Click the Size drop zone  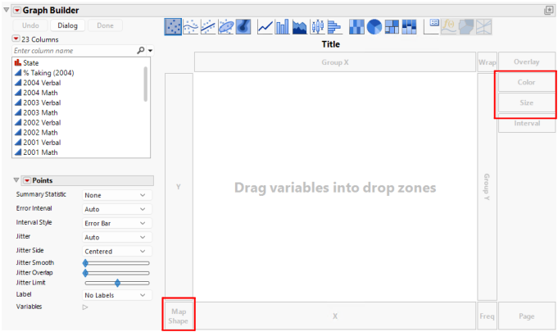coord(527,102)
